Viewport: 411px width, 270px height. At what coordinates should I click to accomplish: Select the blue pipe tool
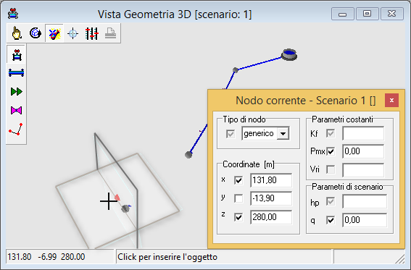tap(17, 72)
